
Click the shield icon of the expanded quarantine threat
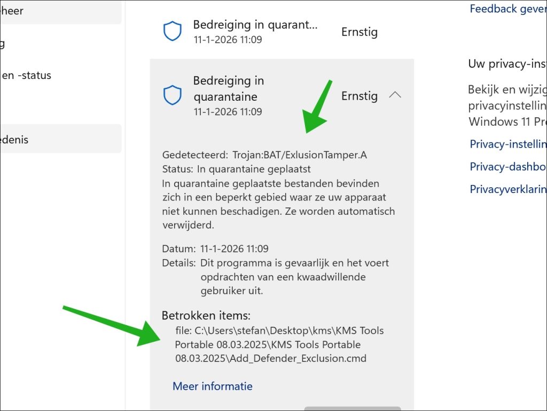click(x=173, y=96)
